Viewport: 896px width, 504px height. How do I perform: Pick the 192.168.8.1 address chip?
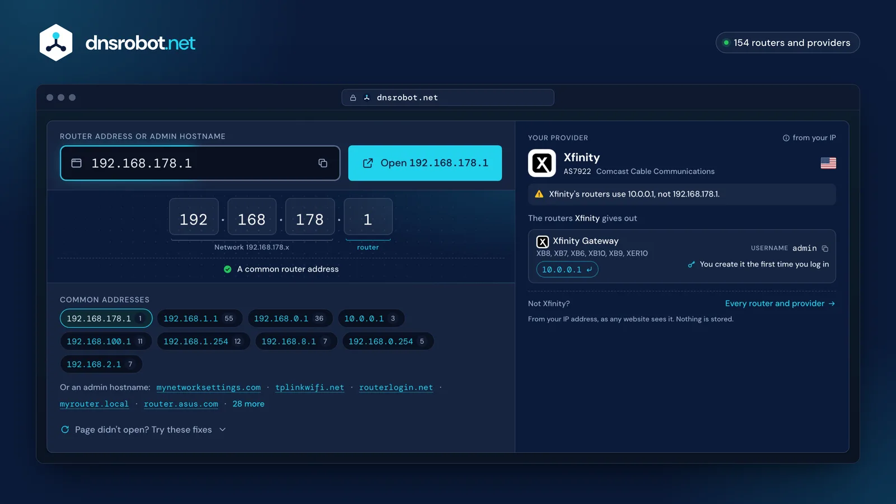click(296, 342)
